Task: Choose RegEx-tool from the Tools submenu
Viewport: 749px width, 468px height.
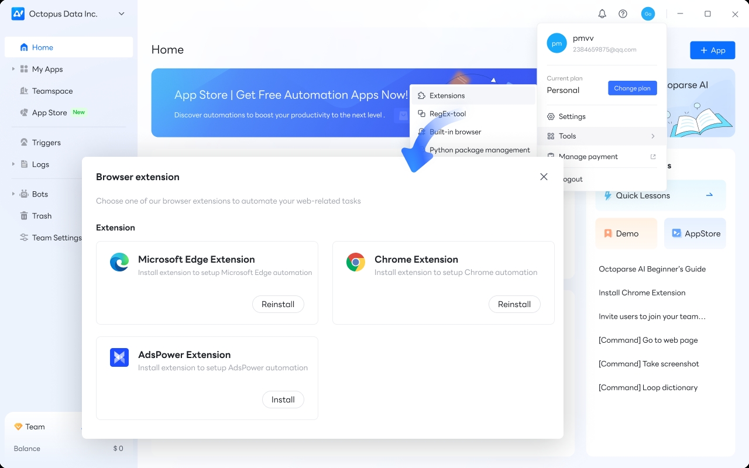Action: point(473,113)
